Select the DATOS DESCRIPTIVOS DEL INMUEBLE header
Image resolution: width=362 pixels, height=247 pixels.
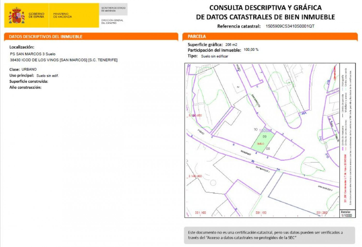(x=46, y=37)
